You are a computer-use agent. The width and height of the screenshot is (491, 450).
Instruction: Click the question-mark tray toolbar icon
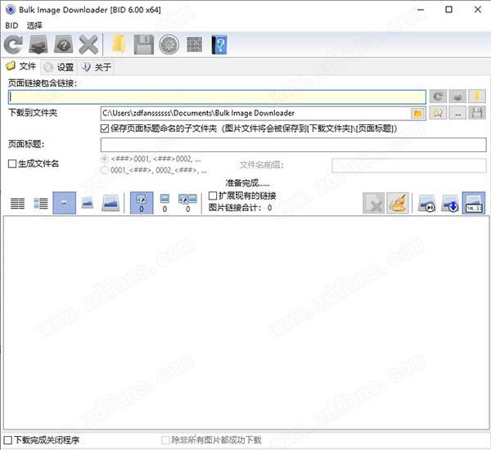coord(64,45)
